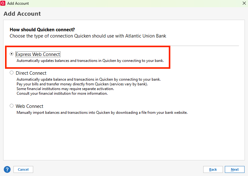Click the 'Web Connect' label text
The height and width of the screenshot is (176, 248).
pos(29,106)
